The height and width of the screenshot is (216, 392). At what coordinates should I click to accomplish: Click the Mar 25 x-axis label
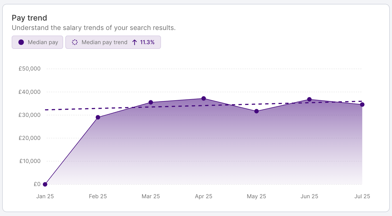[151, 196]
